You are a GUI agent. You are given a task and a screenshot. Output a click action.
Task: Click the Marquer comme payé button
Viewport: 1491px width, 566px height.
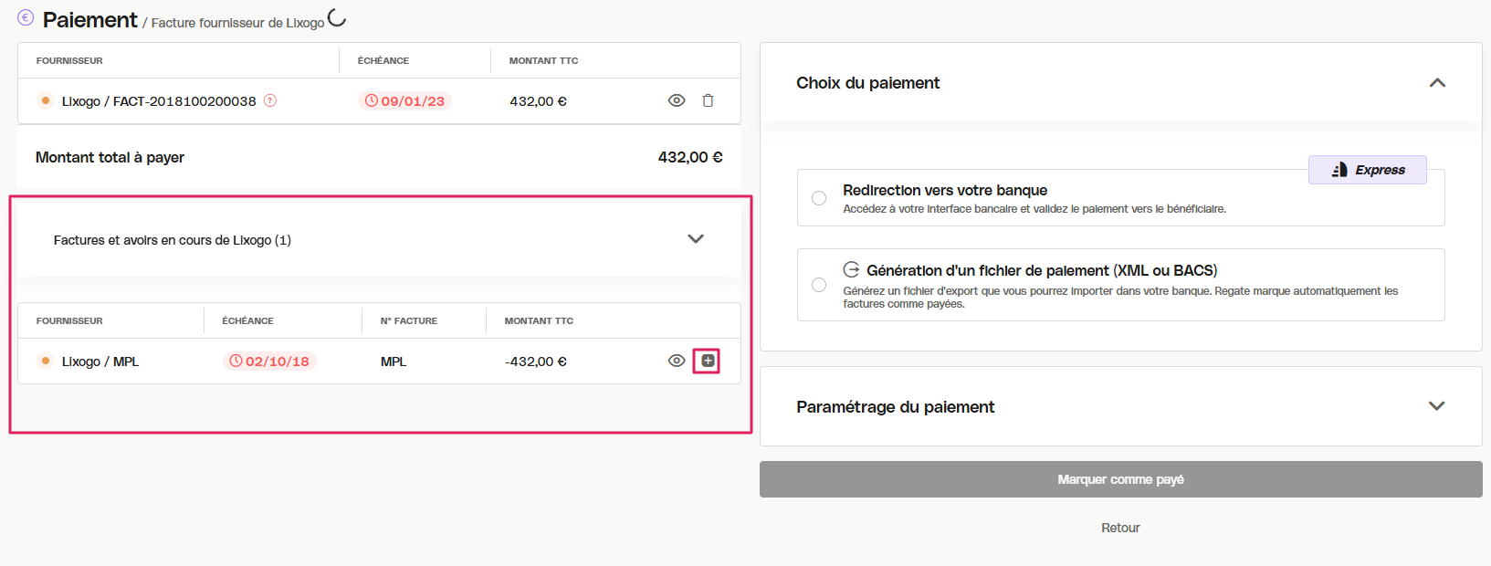[1121, 479]
